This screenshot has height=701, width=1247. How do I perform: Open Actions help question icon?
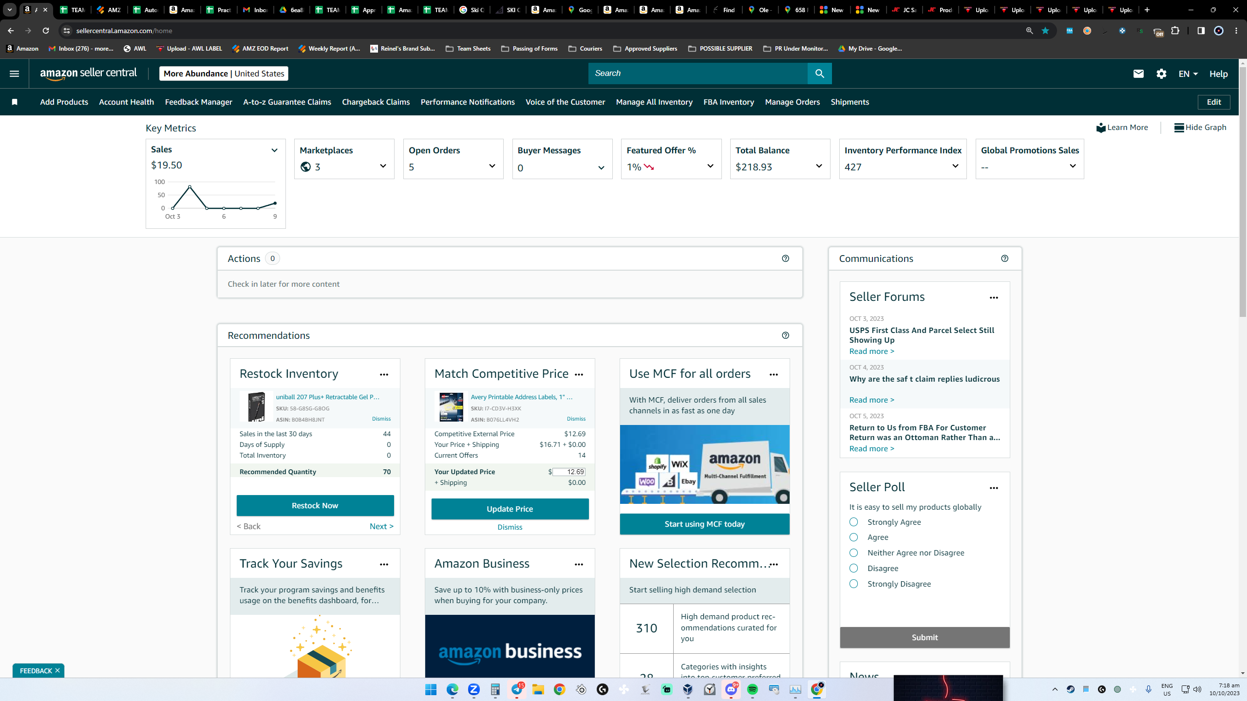785,258
